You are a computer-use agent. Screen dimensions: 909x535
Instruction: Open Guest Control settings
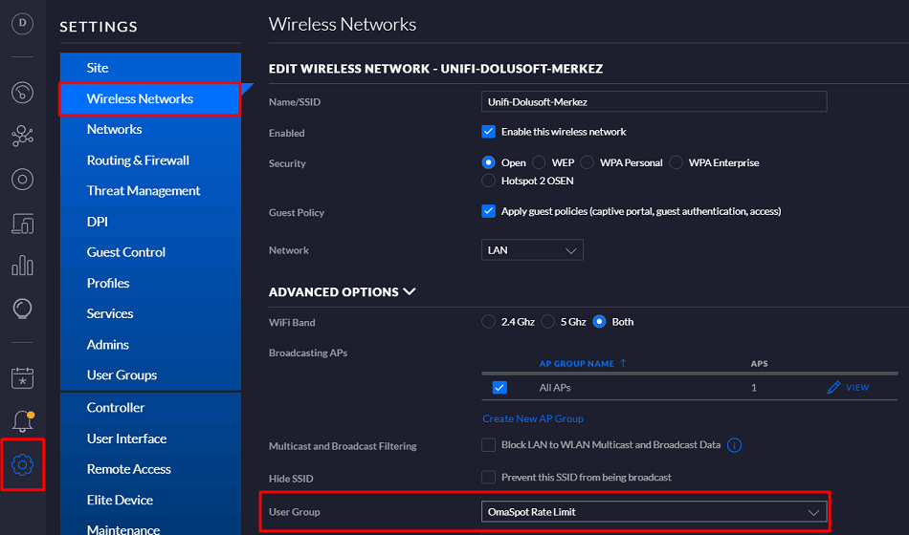[150, 252]
